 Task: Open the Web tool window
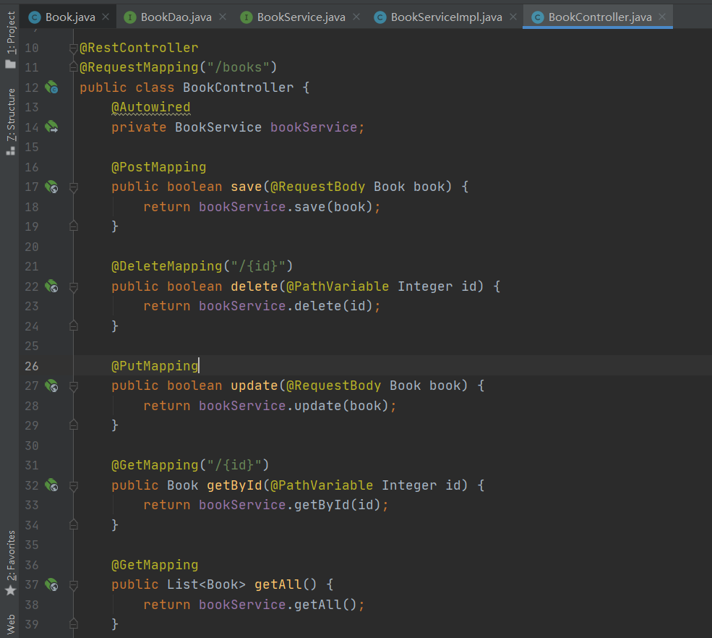(10, 624)
